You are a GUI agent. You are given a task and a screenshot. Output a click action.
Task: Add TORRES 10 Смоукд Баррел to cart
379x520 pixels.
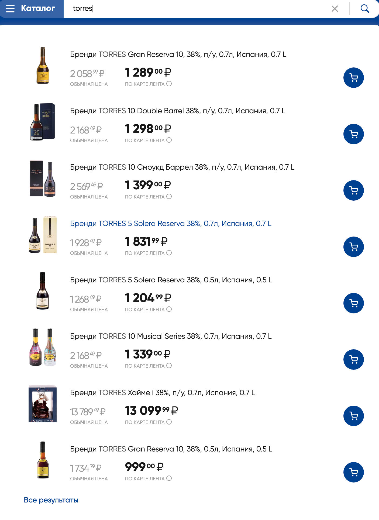[353, 190]
